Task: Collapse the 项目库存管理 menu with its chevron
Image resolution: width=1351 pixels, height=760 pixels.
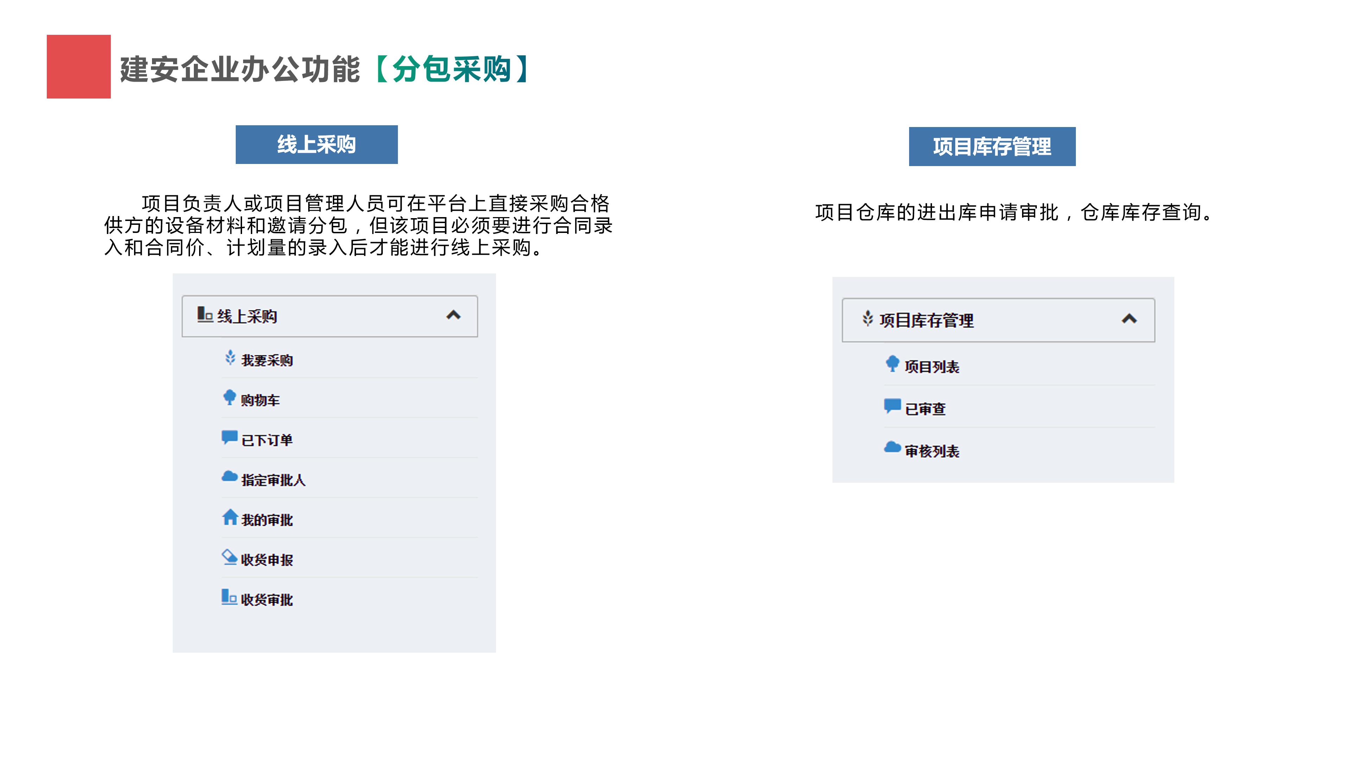Action: coord(1130,319)
